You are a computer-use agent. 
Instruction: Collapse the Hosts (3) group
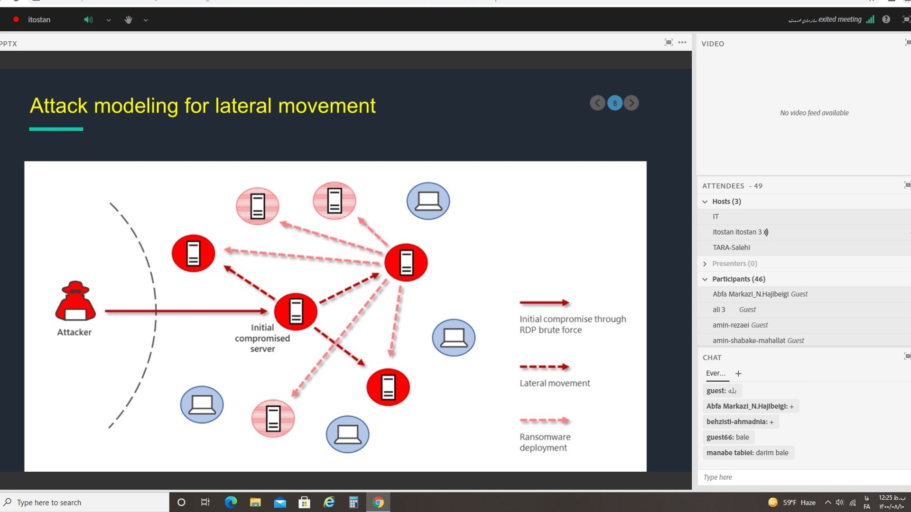(x=705, y=201)
